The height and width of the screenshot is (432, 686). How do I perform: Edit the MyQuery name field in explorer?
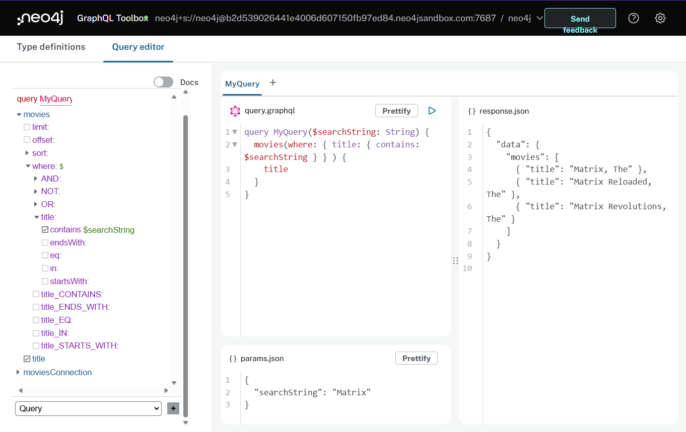(56, 99)
